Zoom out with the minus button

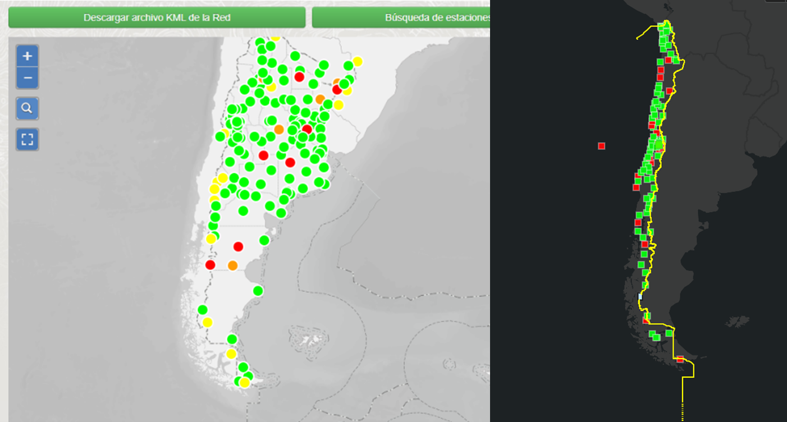(28, 77)
